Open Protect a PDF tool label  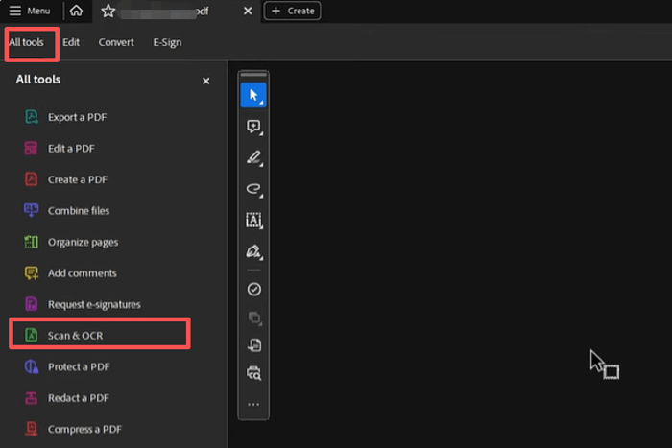tap(79, 367)
